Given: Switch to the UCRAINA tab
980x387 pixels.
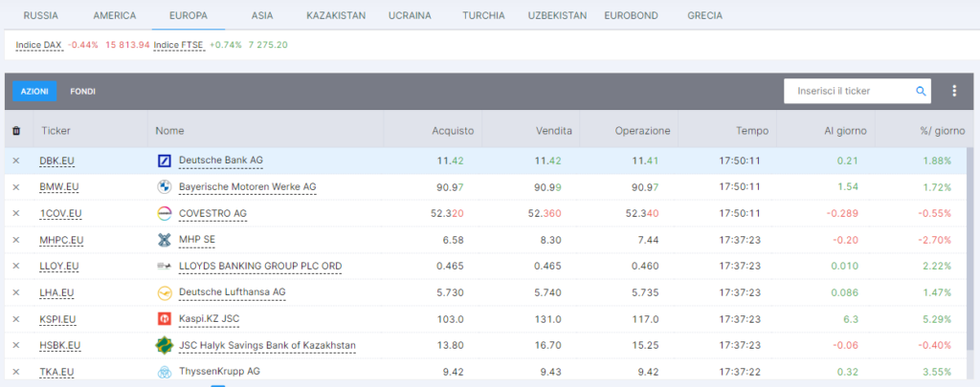Looking at the screenshot, I should click(410, 15).
